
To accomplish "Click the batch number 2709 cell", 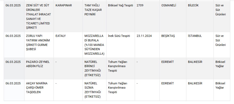I will click(147, 17).
